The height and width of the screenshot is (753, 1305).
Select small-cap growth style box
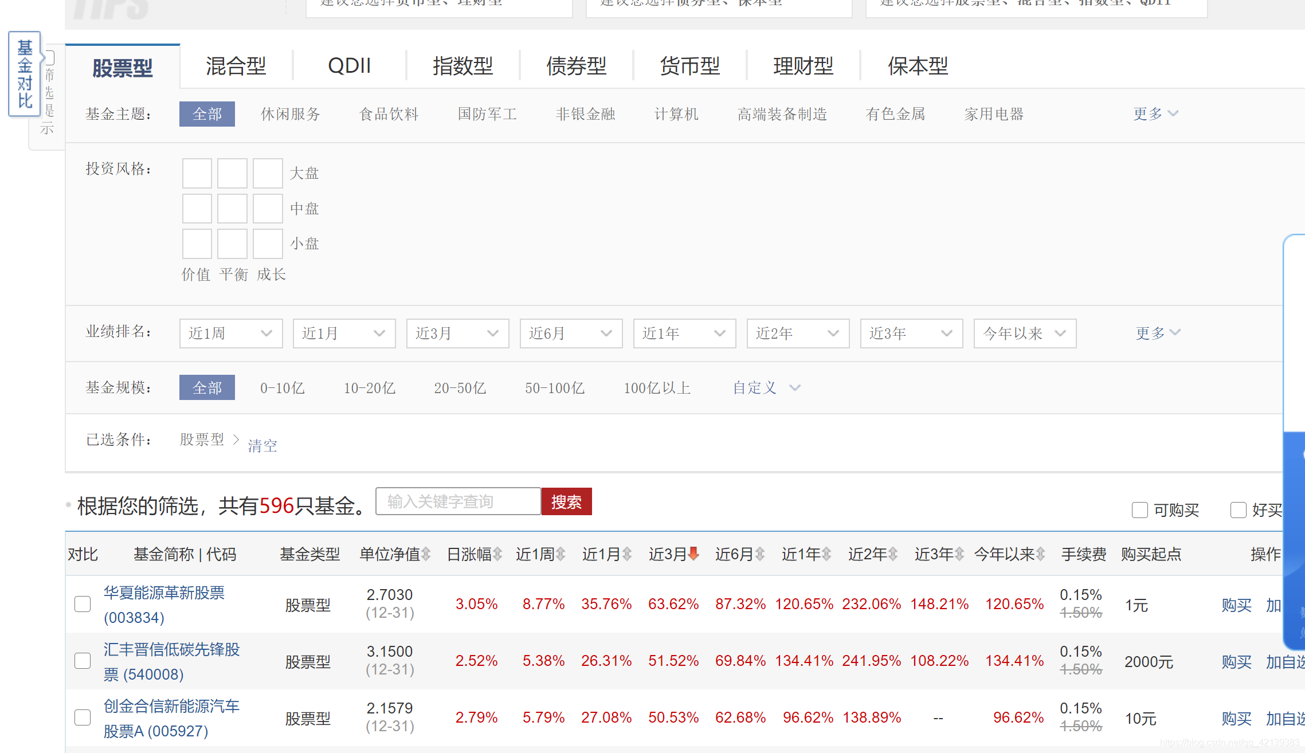(x=268, y=244)
